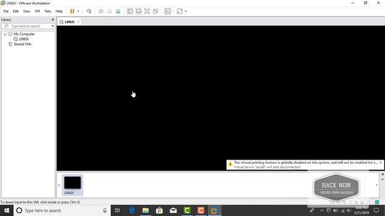Open the console view icon
Viewport: 385px width, 216px height.
tap(167, 11)
